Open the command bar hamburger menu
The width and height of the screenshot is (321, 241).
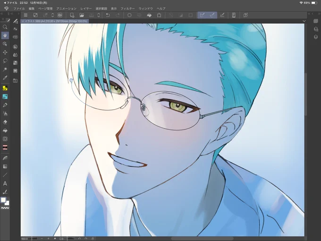pos(25,15)
